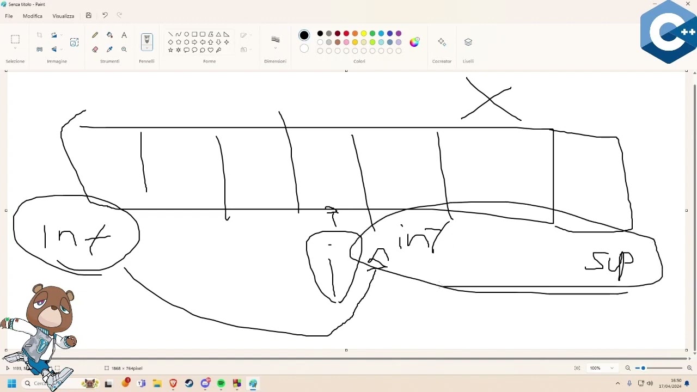Image resolution: width=697 pixels, height=392 pixels.
Task: Expand the rotate options dropdown arrow
Action: 61,35
